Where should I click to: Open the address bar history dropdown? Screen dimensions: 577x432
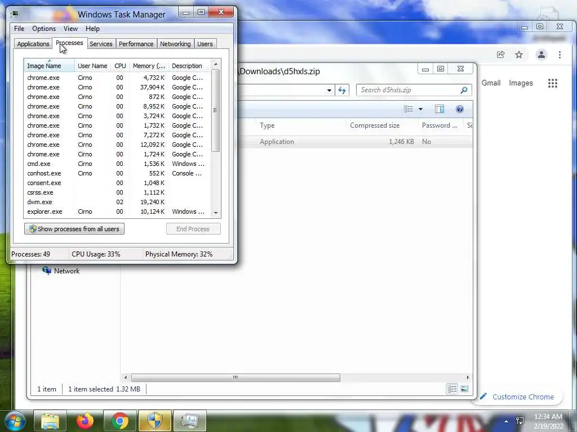coord(329,90)
